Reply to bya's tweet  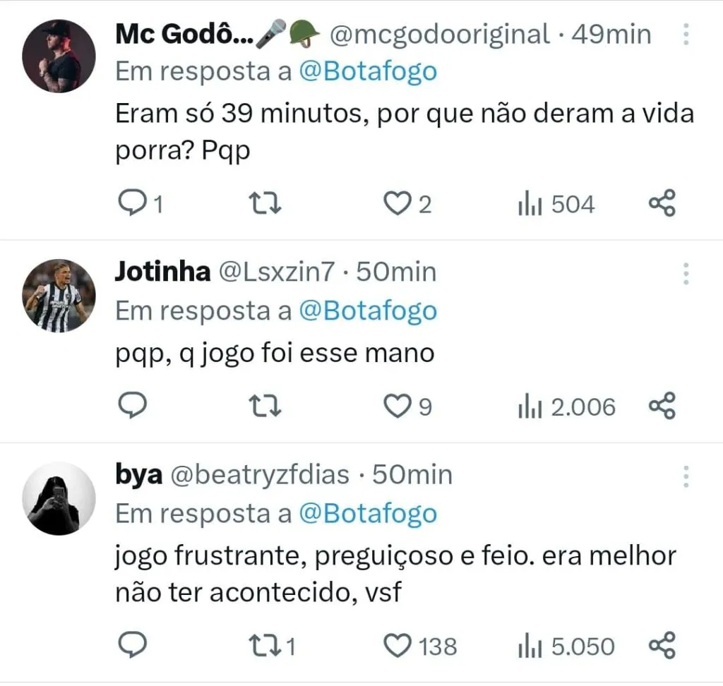click(x=131, y=645)
